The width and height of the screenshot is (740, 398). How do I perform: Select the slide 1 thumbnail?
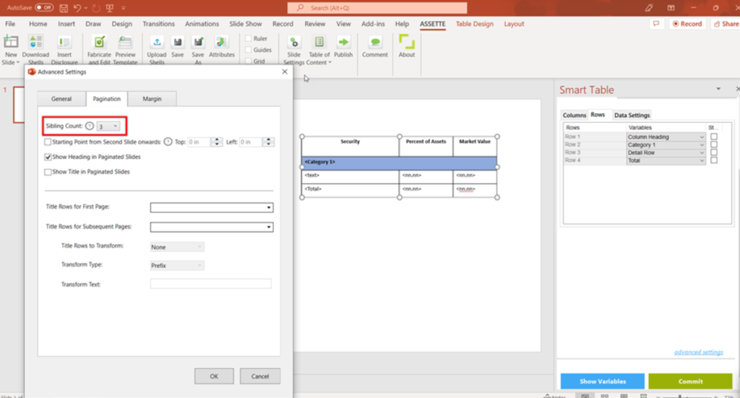point(18,105)
